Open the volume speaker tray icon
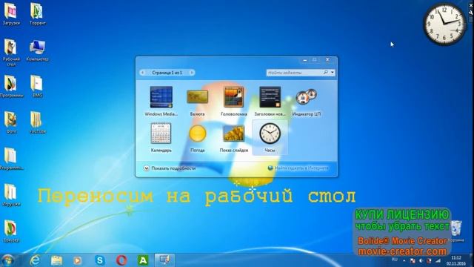 (x=421, y=260)
